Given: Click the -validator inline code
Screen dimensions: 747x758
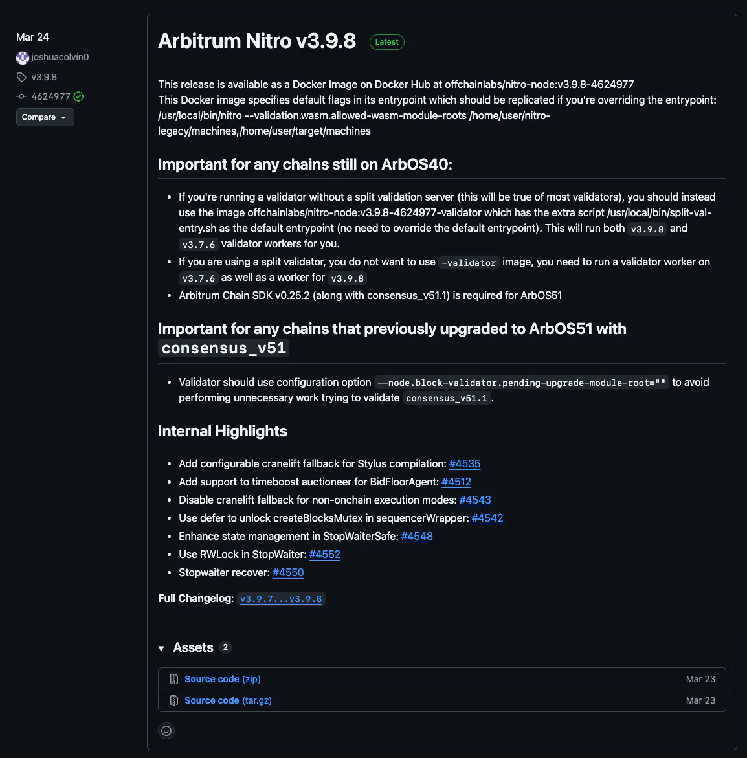Looking at the screenshot, I should tap(469, 263).
